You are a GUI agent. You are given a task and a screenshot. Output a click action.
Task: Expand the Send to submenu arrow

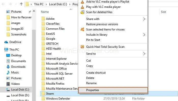click(x=144, y=54)
